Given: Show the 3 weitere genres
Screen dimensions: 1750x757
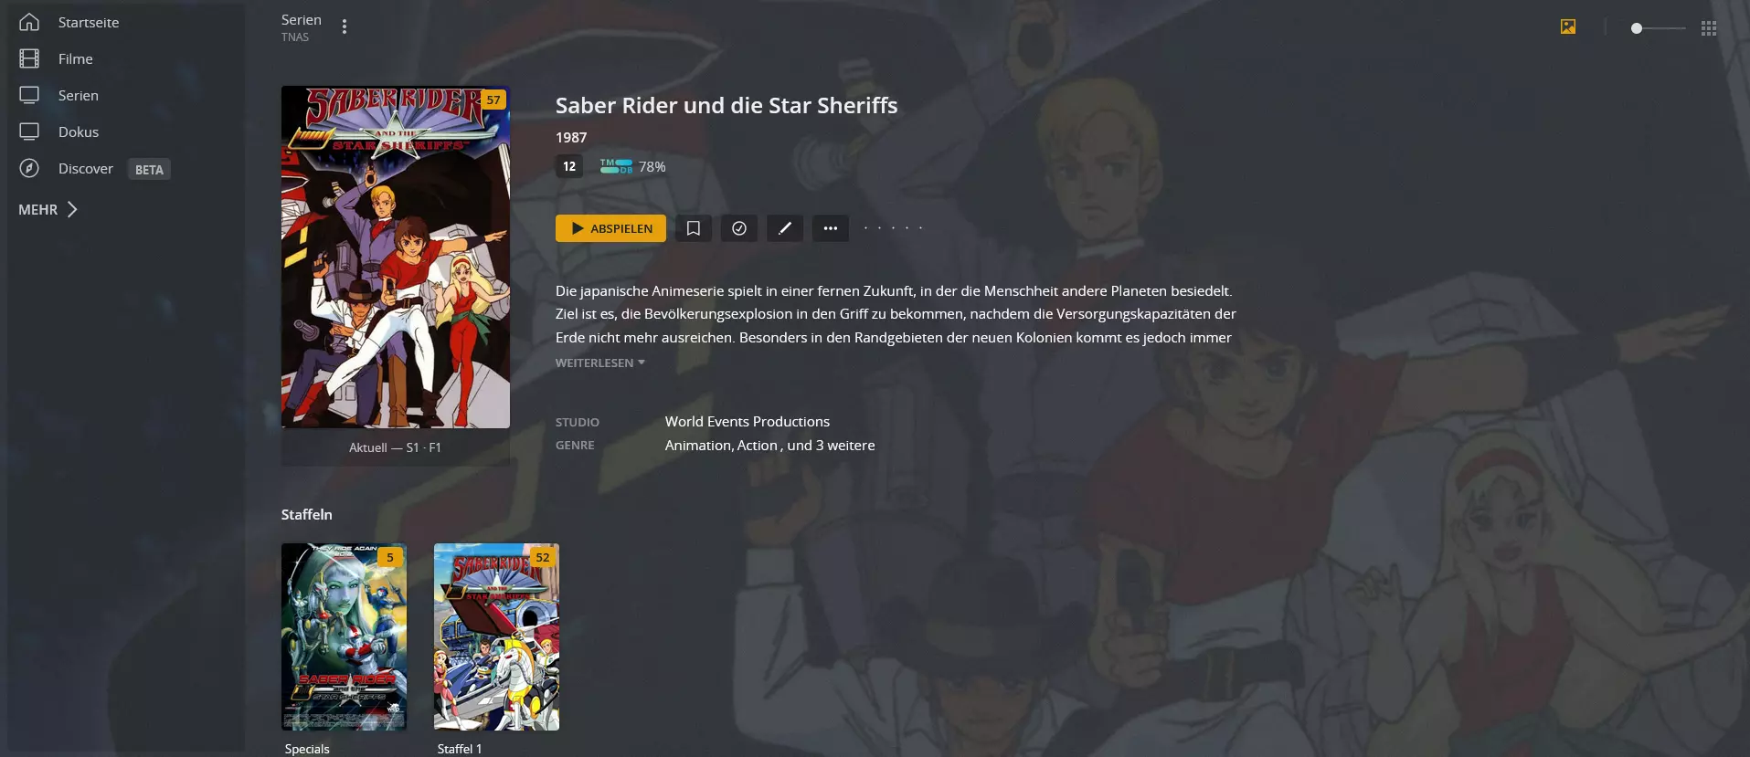Looking at the screenshot, I should tap(831, 445).
